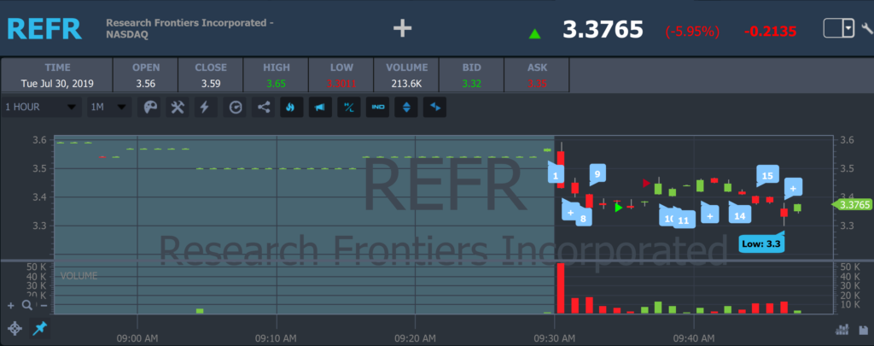Click the REFR ticker symbol
The image size is (874, 346).
click(x=44, y=28)
